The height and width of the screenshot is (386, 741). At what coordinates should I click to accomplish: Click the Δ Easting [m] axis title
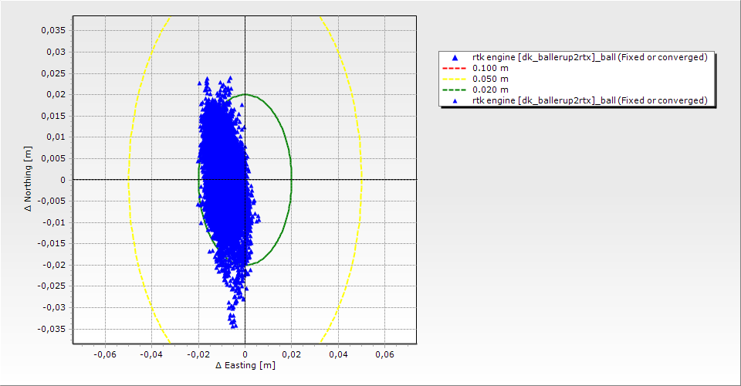click(x=245, y=365)
